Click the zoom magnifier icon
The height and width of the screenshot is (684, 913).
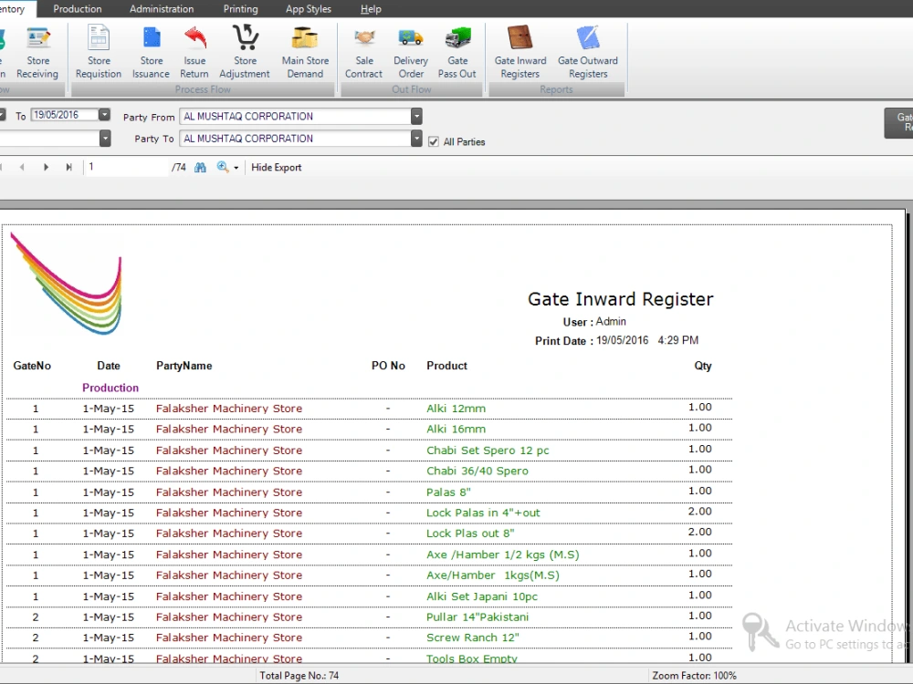(x=223, y=168)
